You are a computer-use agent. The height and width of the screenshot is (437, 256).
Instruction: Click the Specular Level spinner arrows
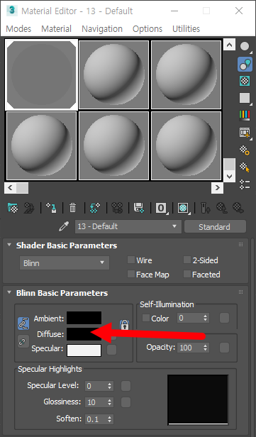pos(109,386)
